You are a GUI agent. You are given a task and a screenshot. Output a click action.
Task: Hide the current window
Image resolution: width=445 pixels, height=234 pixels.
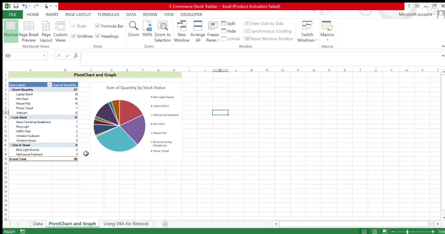(228, 31)
